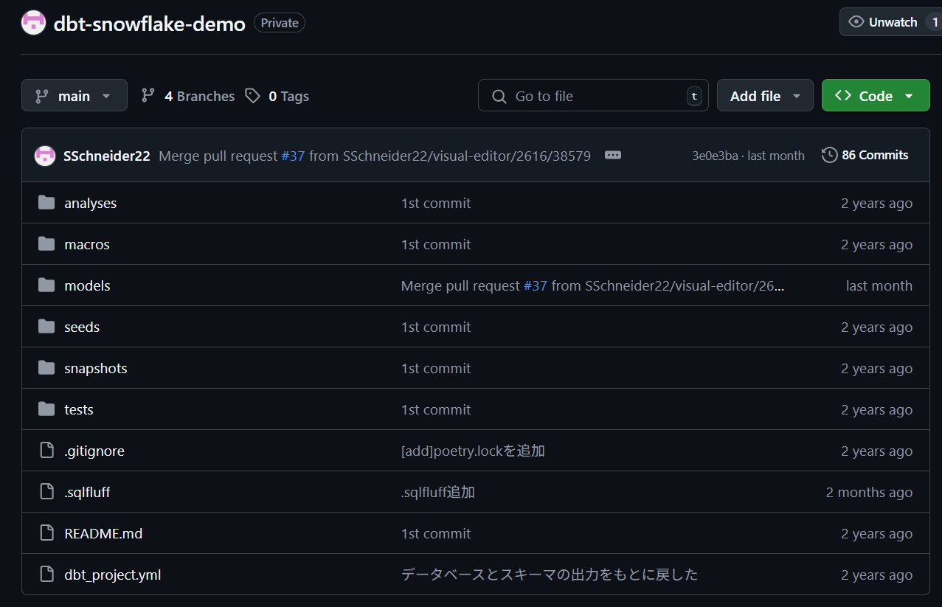Image resolution: width=942 pixels, height=607 pixels.
Task: Click the repository owner avatar beside dbt-snowflake-demo
Action: pos(33,23)
